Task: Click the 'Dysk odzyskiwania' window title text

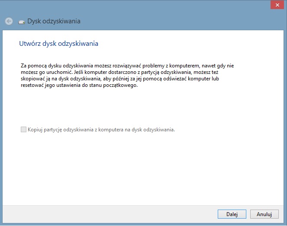Action: pos(54,21)
